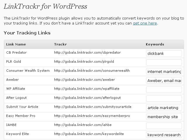Click the Aweber tracking URL text
Image resolution: width=187 pixels, height=140 pixels.
click(x=84, y=80)
